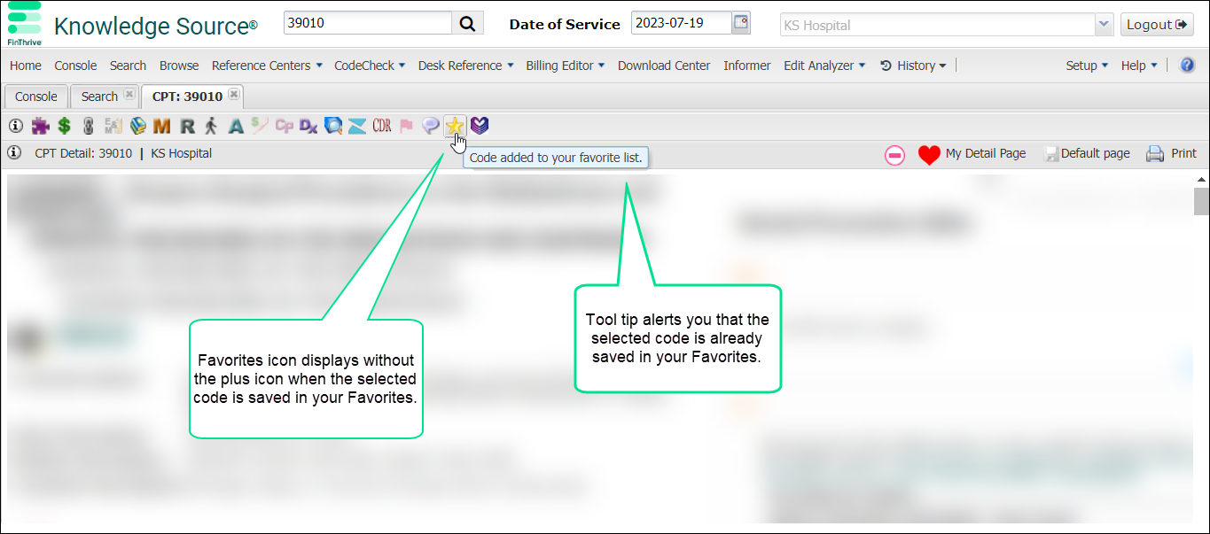This screenshot has height=534, width=1210.
Task: Close the CPT: 39010 tab
Action: click(x=233, y=95)
